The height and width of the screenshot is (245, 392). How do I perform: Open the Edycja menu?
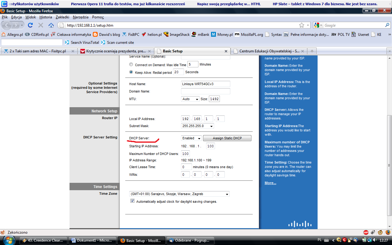[17, 17]
